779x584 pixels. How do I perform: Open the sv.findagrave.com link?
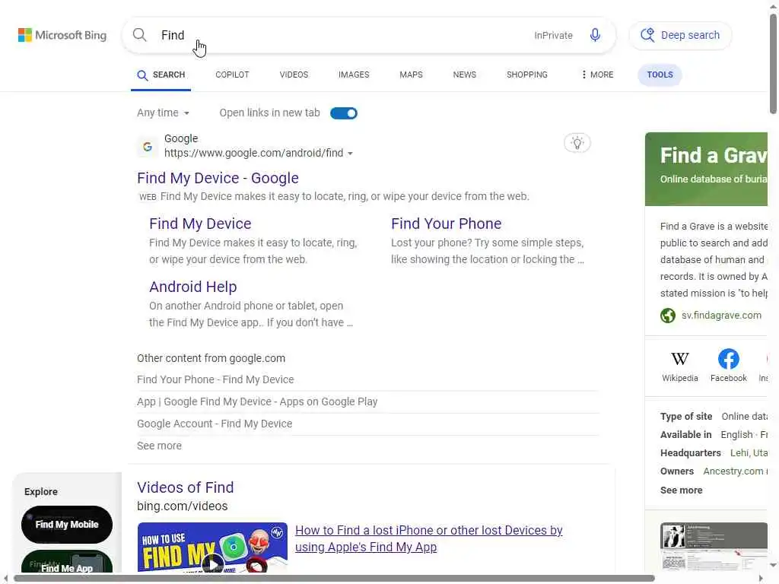[x=721, y=316]
